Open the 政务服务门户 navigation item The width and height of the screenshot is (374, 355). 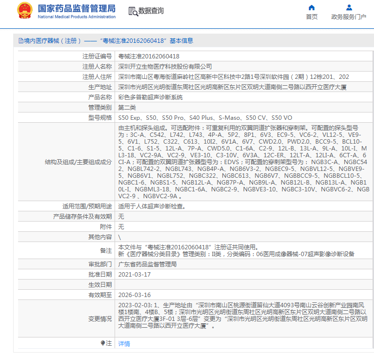[349, 17]
